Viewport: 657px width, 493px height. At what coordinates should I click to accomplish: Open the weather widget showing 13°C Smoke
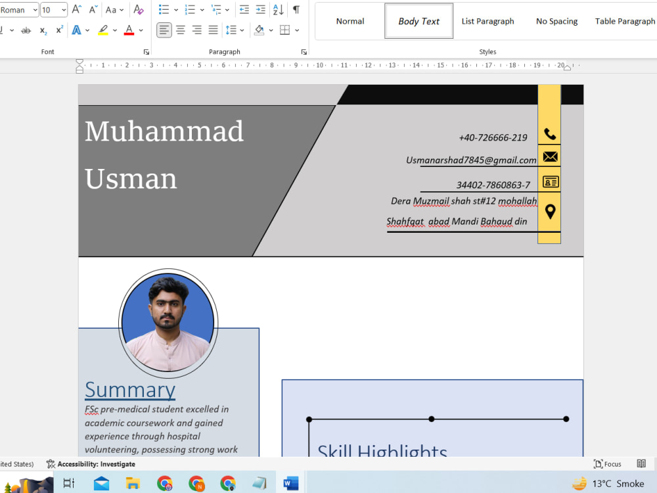point(608,484)
